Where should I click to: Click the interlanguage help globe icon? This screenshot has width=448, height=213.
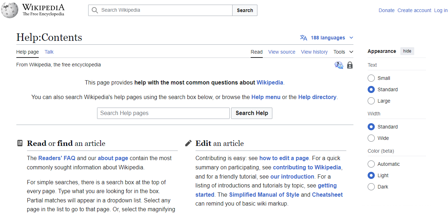click(x=339, y=65)
